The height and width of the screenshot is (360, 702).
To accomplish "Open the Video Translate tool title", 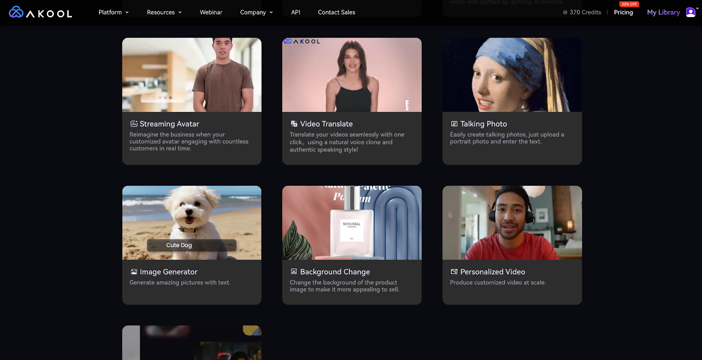I will 326,124.
